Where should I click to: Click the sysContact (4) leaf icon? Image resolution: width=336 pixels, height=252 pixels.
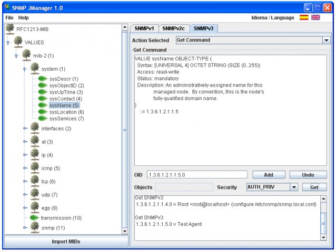pos(43,99)
